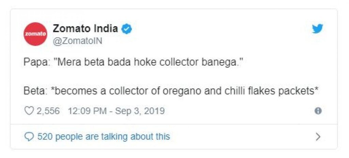Click the speech bubble reply icon

click(x=29, y=137)
